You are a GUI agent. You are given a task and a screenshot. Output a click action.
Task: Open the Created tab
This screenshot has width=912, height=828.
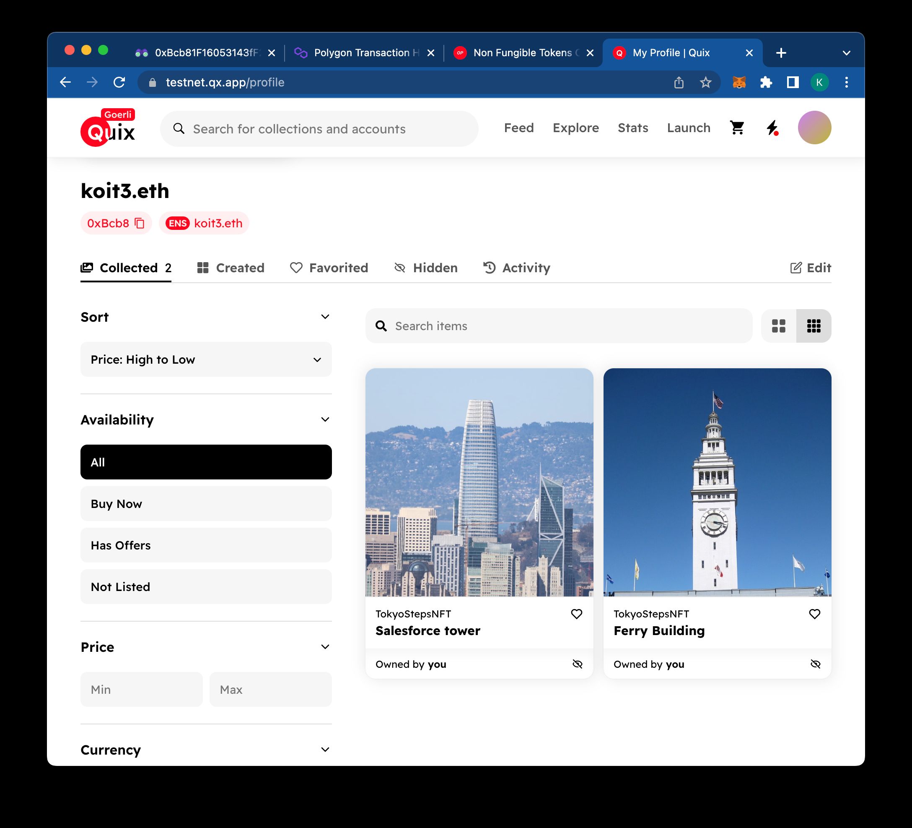coord(231,268)
